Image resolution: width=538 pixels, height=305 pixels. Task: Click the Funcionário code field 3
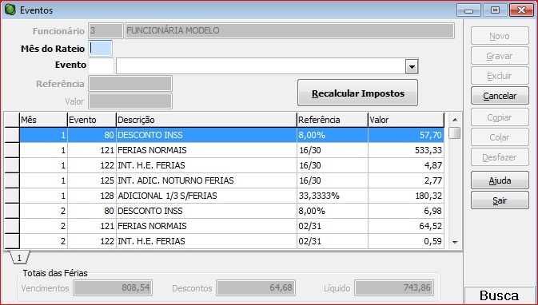click(x=106, y=30)
